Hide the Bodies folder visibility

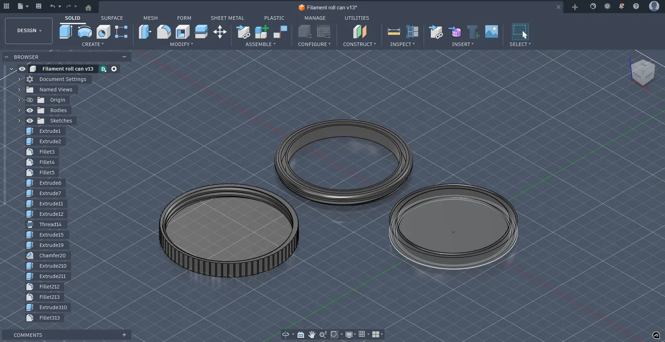(30, 110)
